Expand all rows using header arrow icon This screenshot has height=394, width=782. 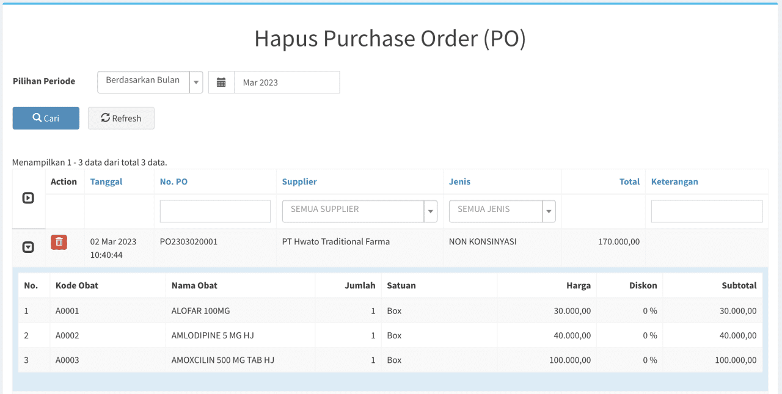click(28, 198)
